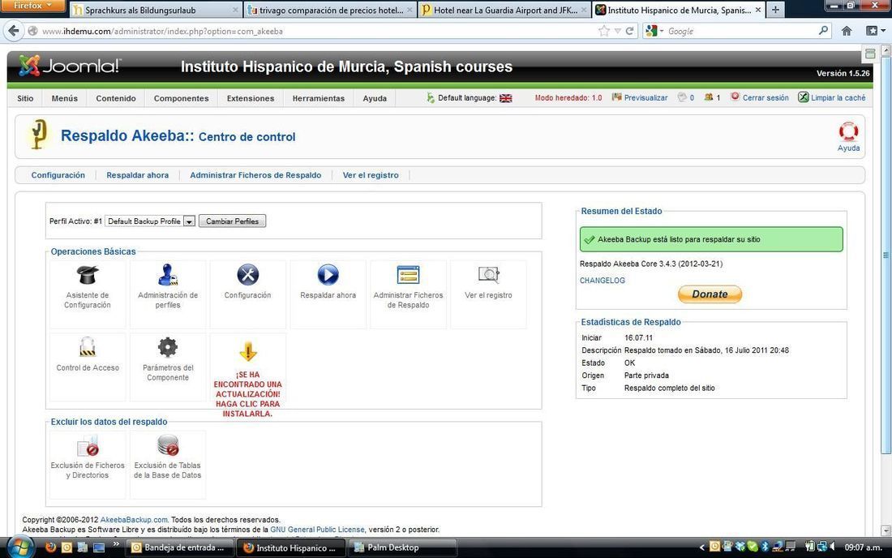Open the CHANGELOG link

point(603,281)
